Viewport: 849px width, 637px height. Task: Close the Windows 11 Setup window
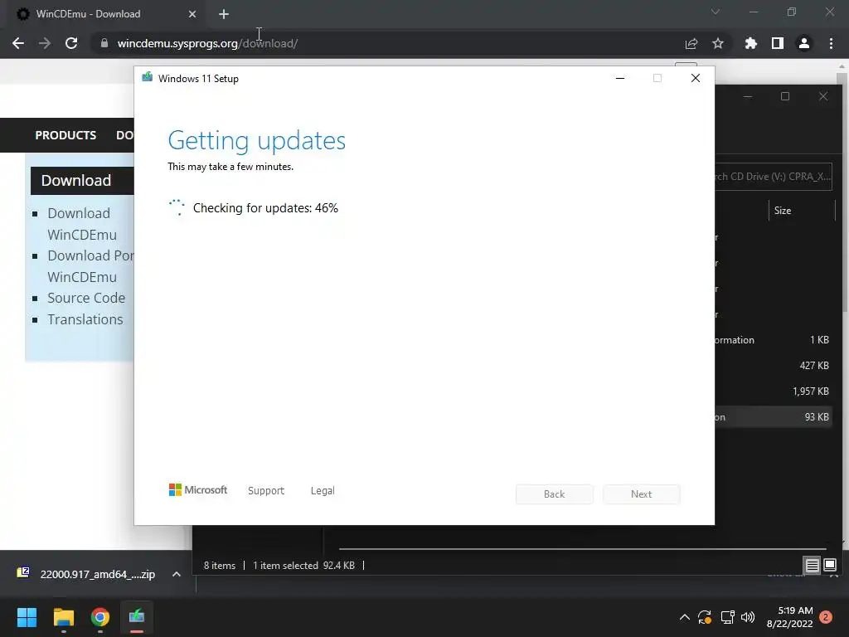point(696,79)
